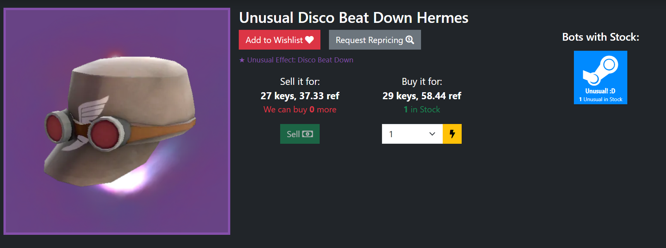Click the Steam logo on the bot tile
The image size is (666, 248).
[x=601, y=70]
